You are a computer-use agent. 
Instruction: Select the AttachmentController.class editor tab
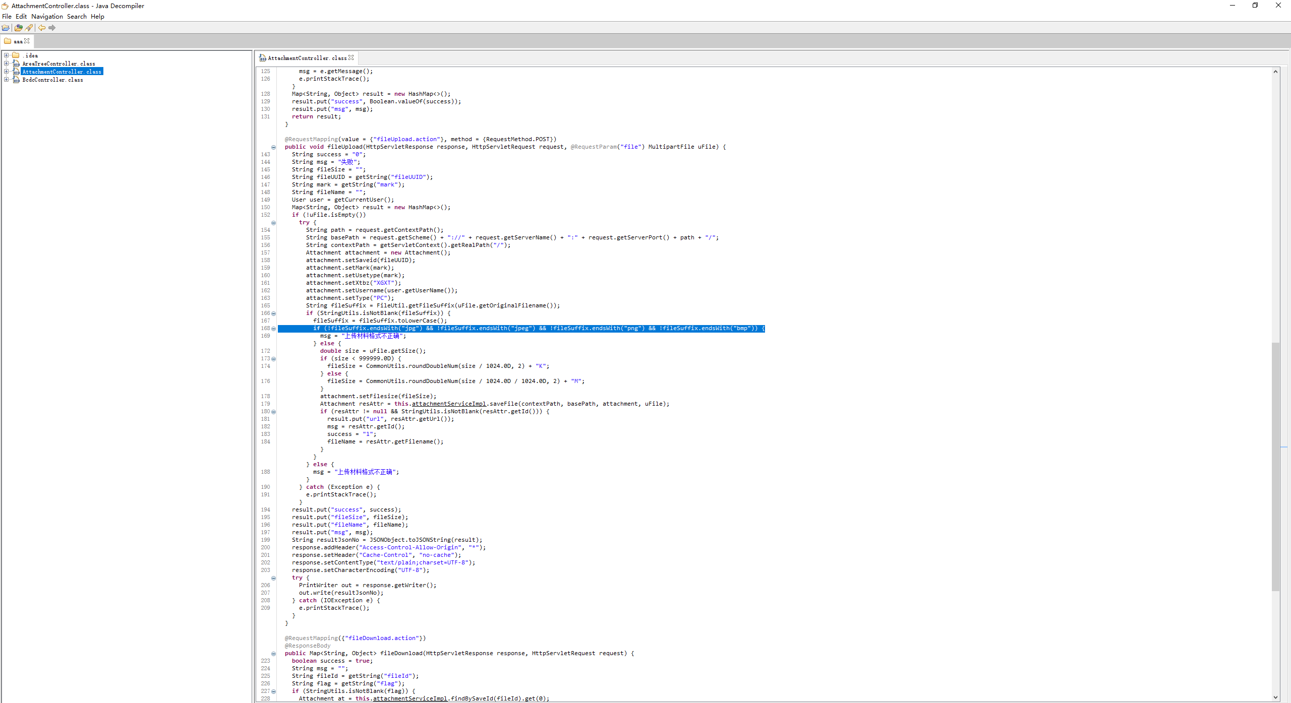click(307, 58)
